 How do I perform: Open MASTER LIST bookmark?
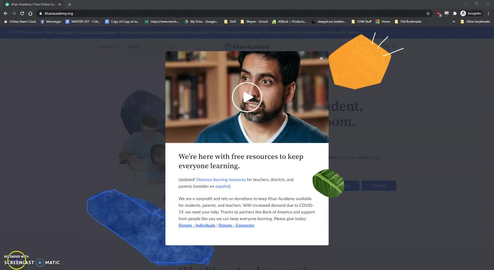click(83, 21)
